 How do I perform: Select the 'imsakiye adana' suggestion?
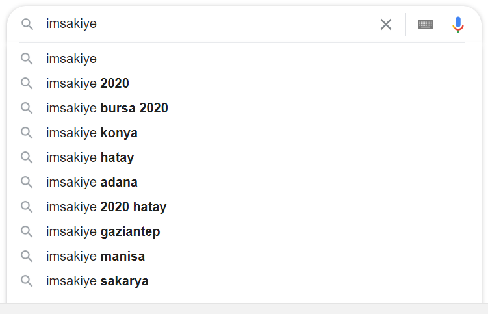[x=244, y=182]
